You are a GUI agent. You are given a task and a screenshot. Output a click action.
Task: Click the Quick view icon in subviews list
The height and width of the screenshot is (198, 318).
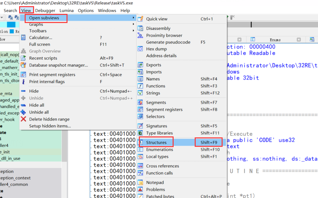(140, 19)
